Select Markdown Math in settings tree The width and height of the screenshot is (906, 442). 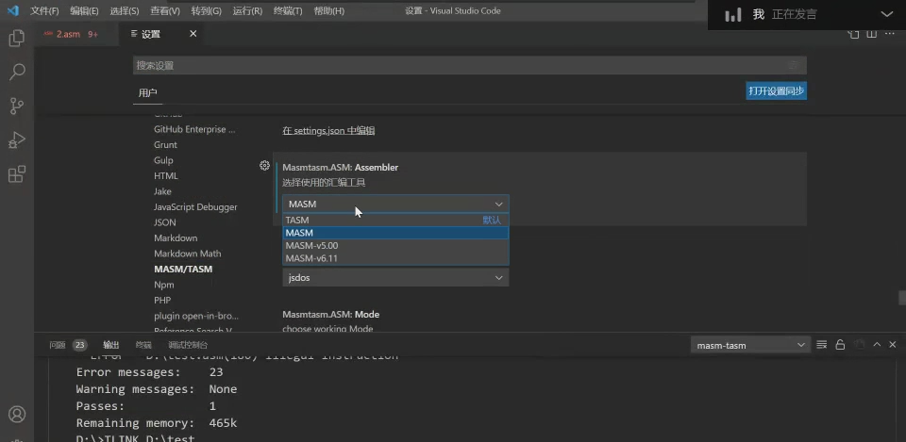187,254
